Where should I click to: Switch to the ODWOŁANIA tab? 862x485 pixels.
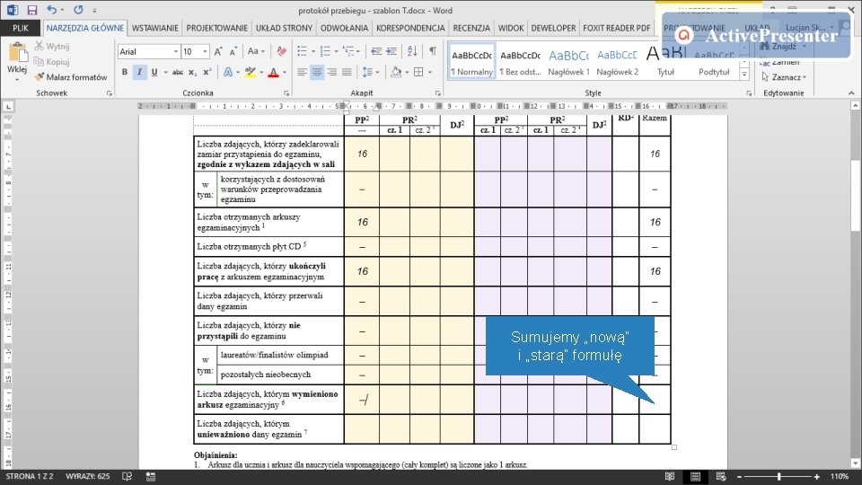(344, 28)
